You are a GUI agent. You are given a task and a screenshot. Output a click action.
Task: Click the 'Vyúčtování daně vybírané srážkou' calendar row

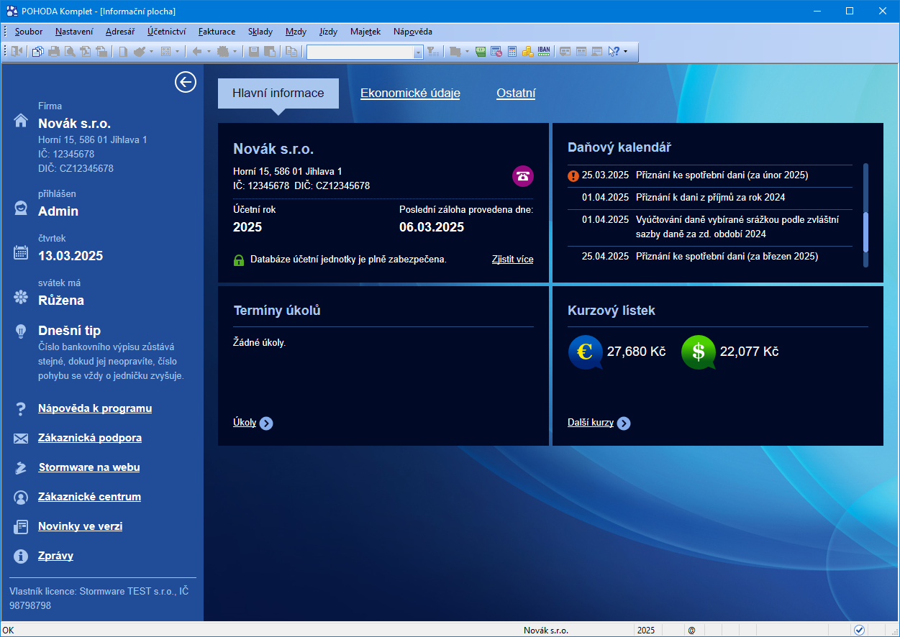point(710,227)
